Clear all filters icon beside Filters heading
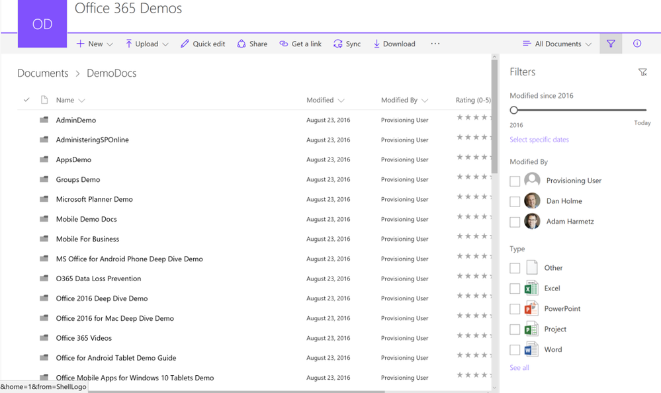This screenshot has height=393, width=661. [642, 72]
